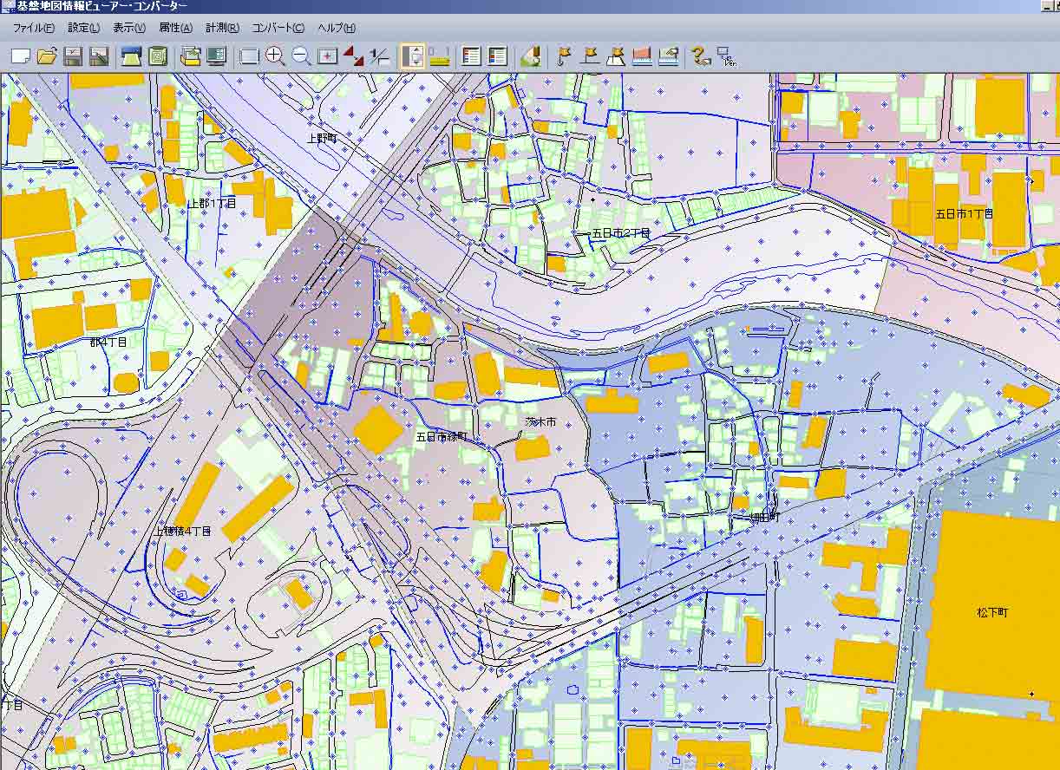Click the 上穂積4丁目 map label

click(183, 531)
